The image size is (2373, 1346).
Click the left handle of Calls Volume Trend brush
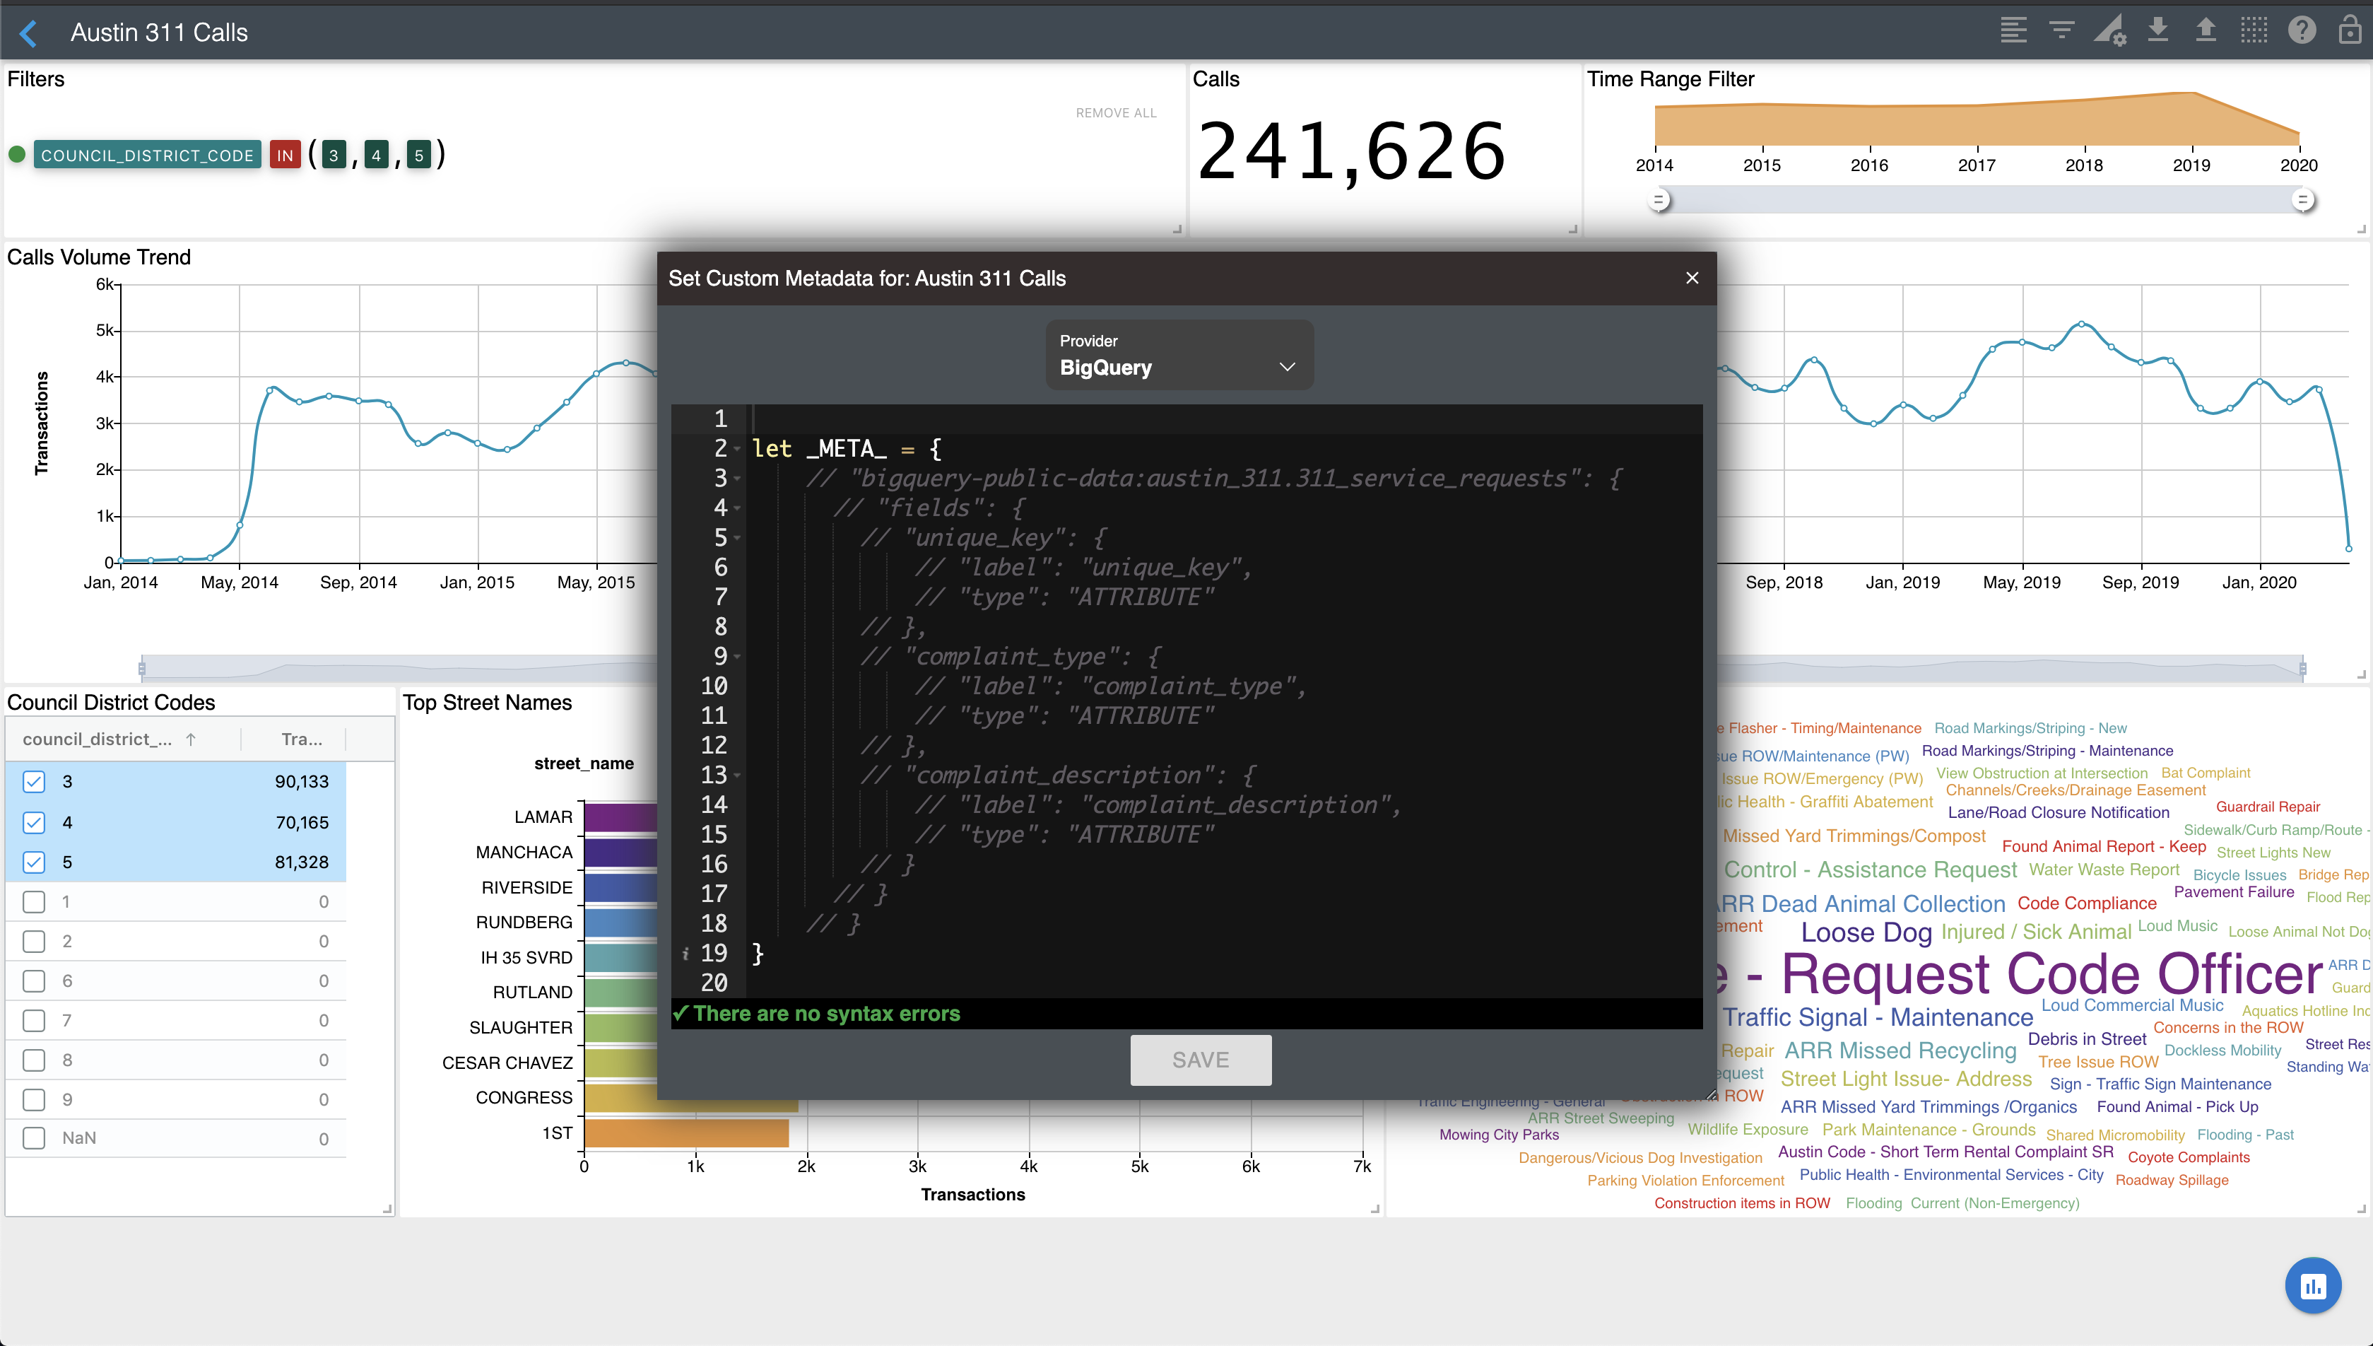141,667
